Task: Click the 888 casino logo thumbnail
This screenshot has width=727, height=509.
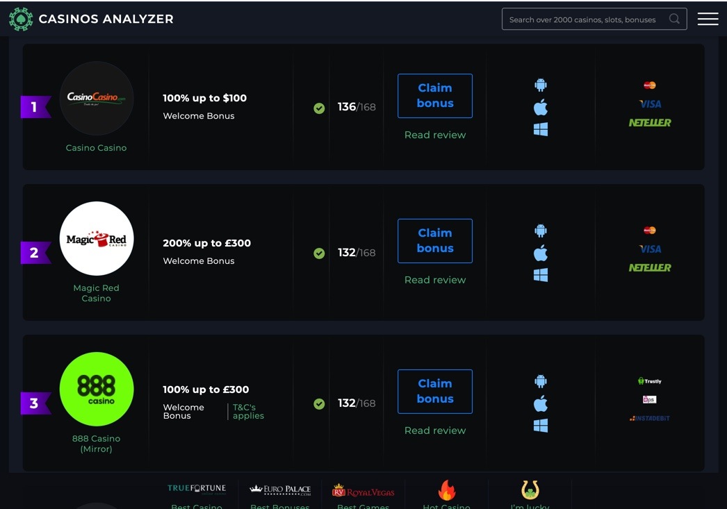Action: click(x=97, y=389)
